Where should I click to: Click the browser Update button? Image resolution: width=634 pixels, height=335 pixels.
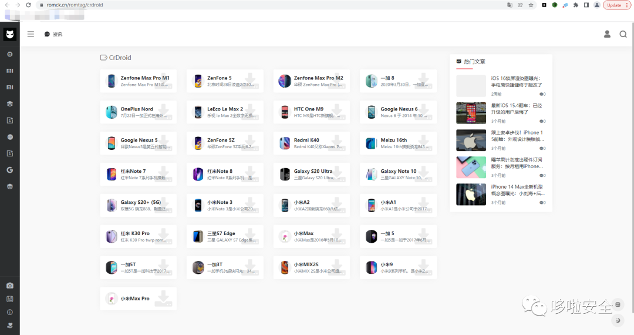click(616, 5)
